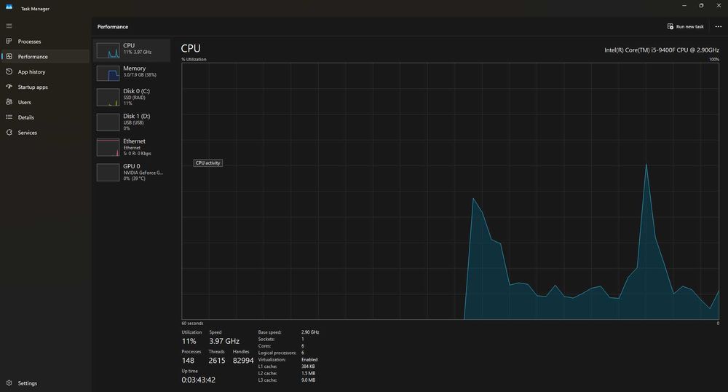Select the Ethernet mini graph thumbnail
This screenshot has height=392, width=728.
pos(108,148)
